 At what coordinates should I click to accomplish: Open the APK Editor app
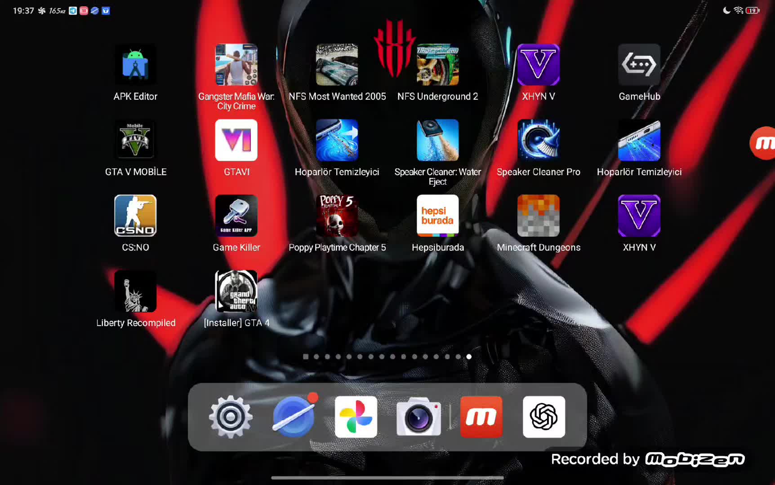tap(135, 65)
